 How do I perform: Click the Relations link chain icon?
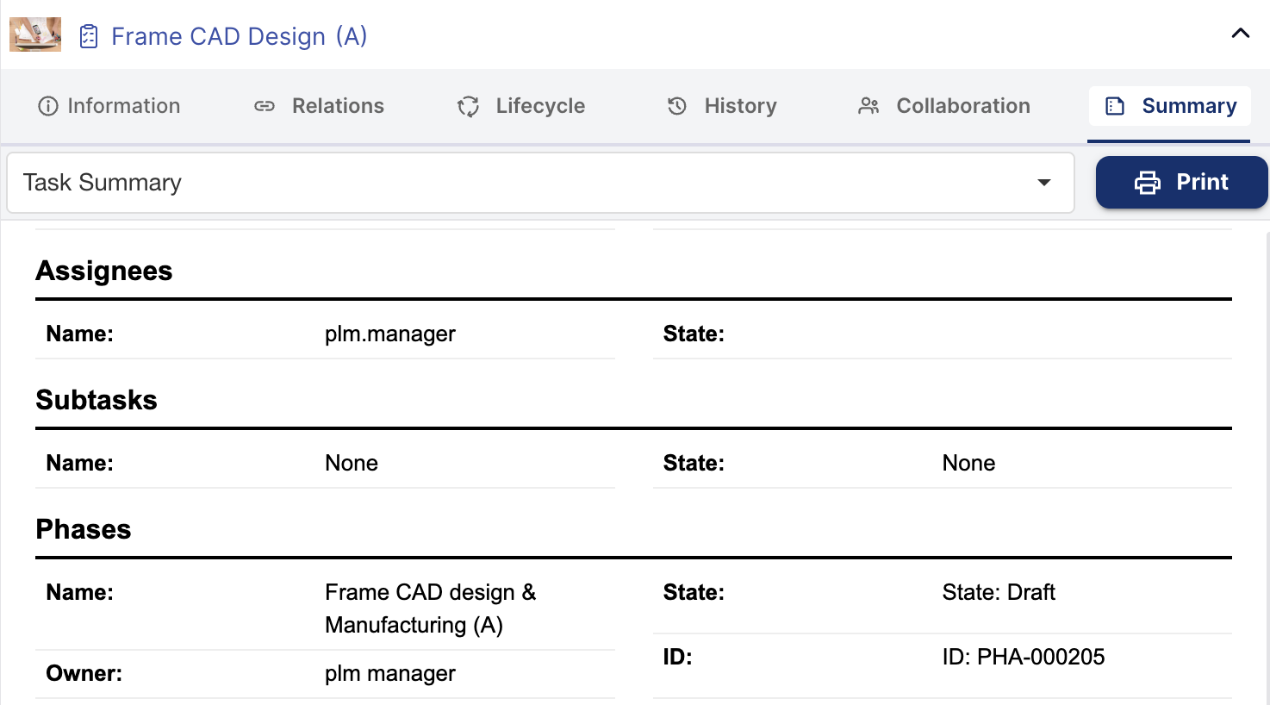point(265,106)
